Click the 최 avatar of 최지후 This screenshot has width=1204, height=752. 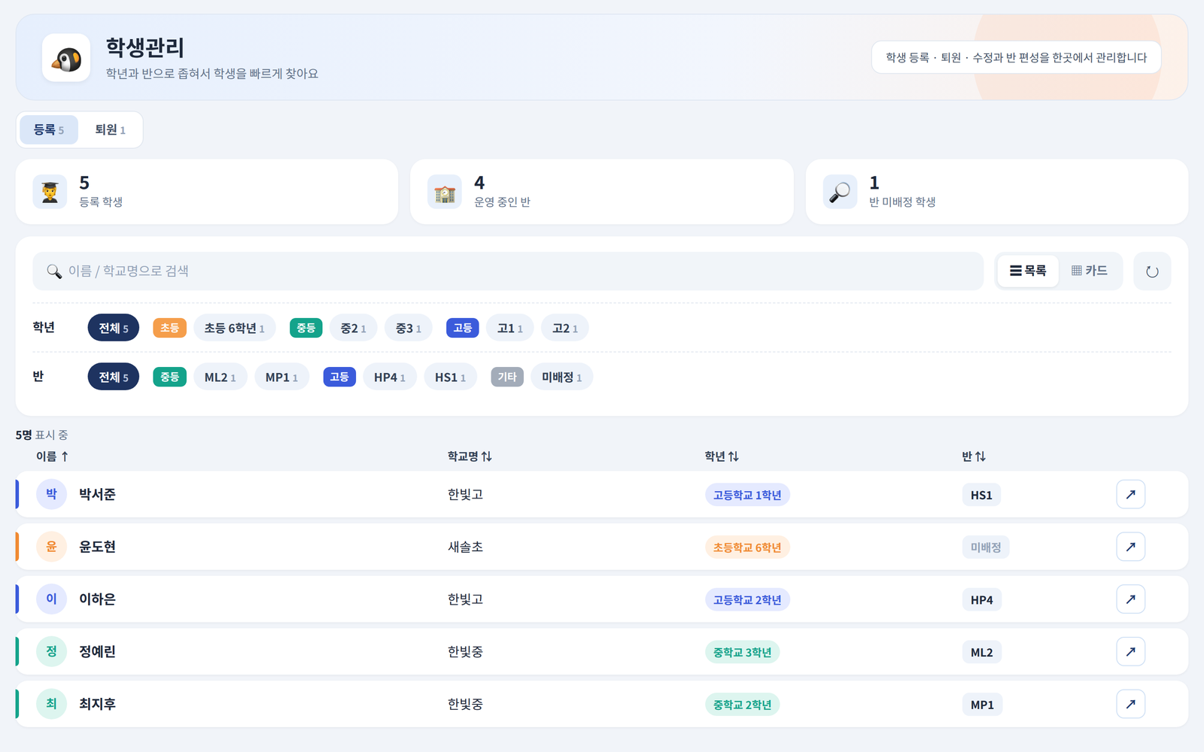(51, 704)
